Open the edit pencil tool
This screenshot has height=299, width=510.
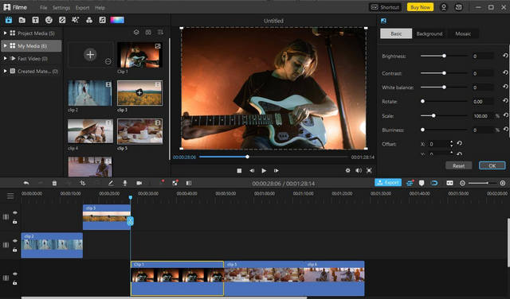[111, 183]
